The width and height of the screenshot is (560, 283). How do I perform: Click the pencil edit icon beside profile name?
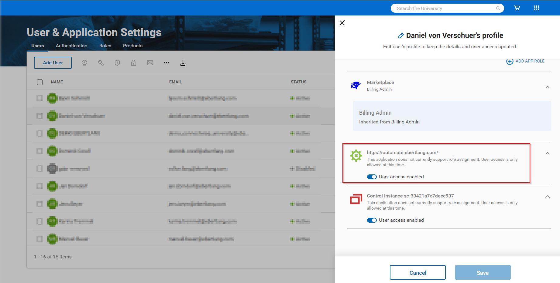tap(401, 36)
